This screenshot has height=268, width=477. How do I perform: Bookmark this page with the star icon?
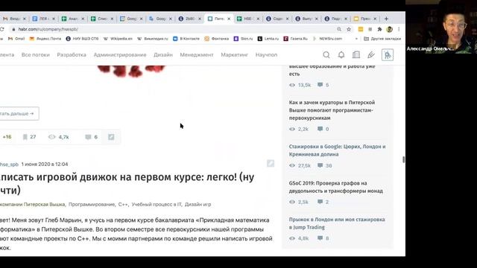pyautogui.click(x=349, y=29)
